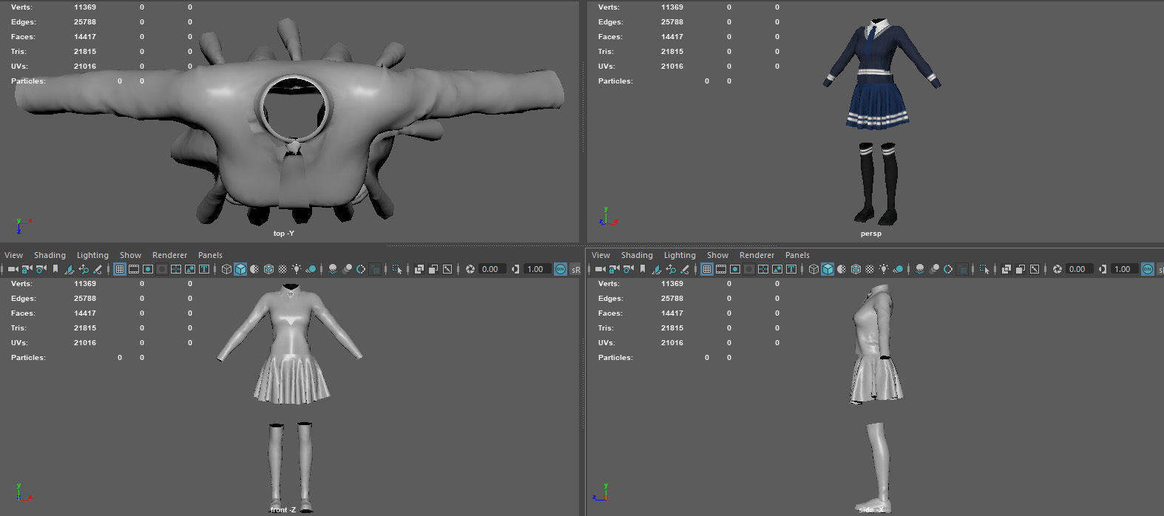Click Isolate Select in side panel toolbar
The width and height of the screenshot is (1164, 516).
[984, 269]
